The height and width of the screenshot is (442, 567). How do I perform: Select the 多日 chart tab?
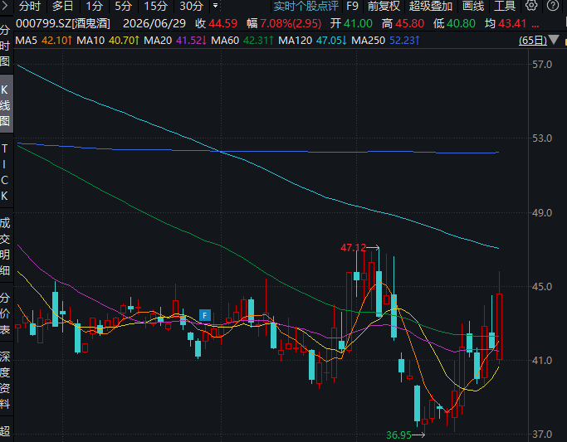[62, 6]
